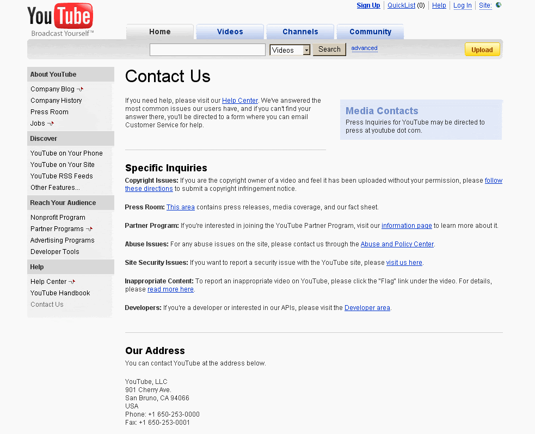This screenshot has width=535, height=434.
Task: Open the Developer area link
Action: click(367, 308)
